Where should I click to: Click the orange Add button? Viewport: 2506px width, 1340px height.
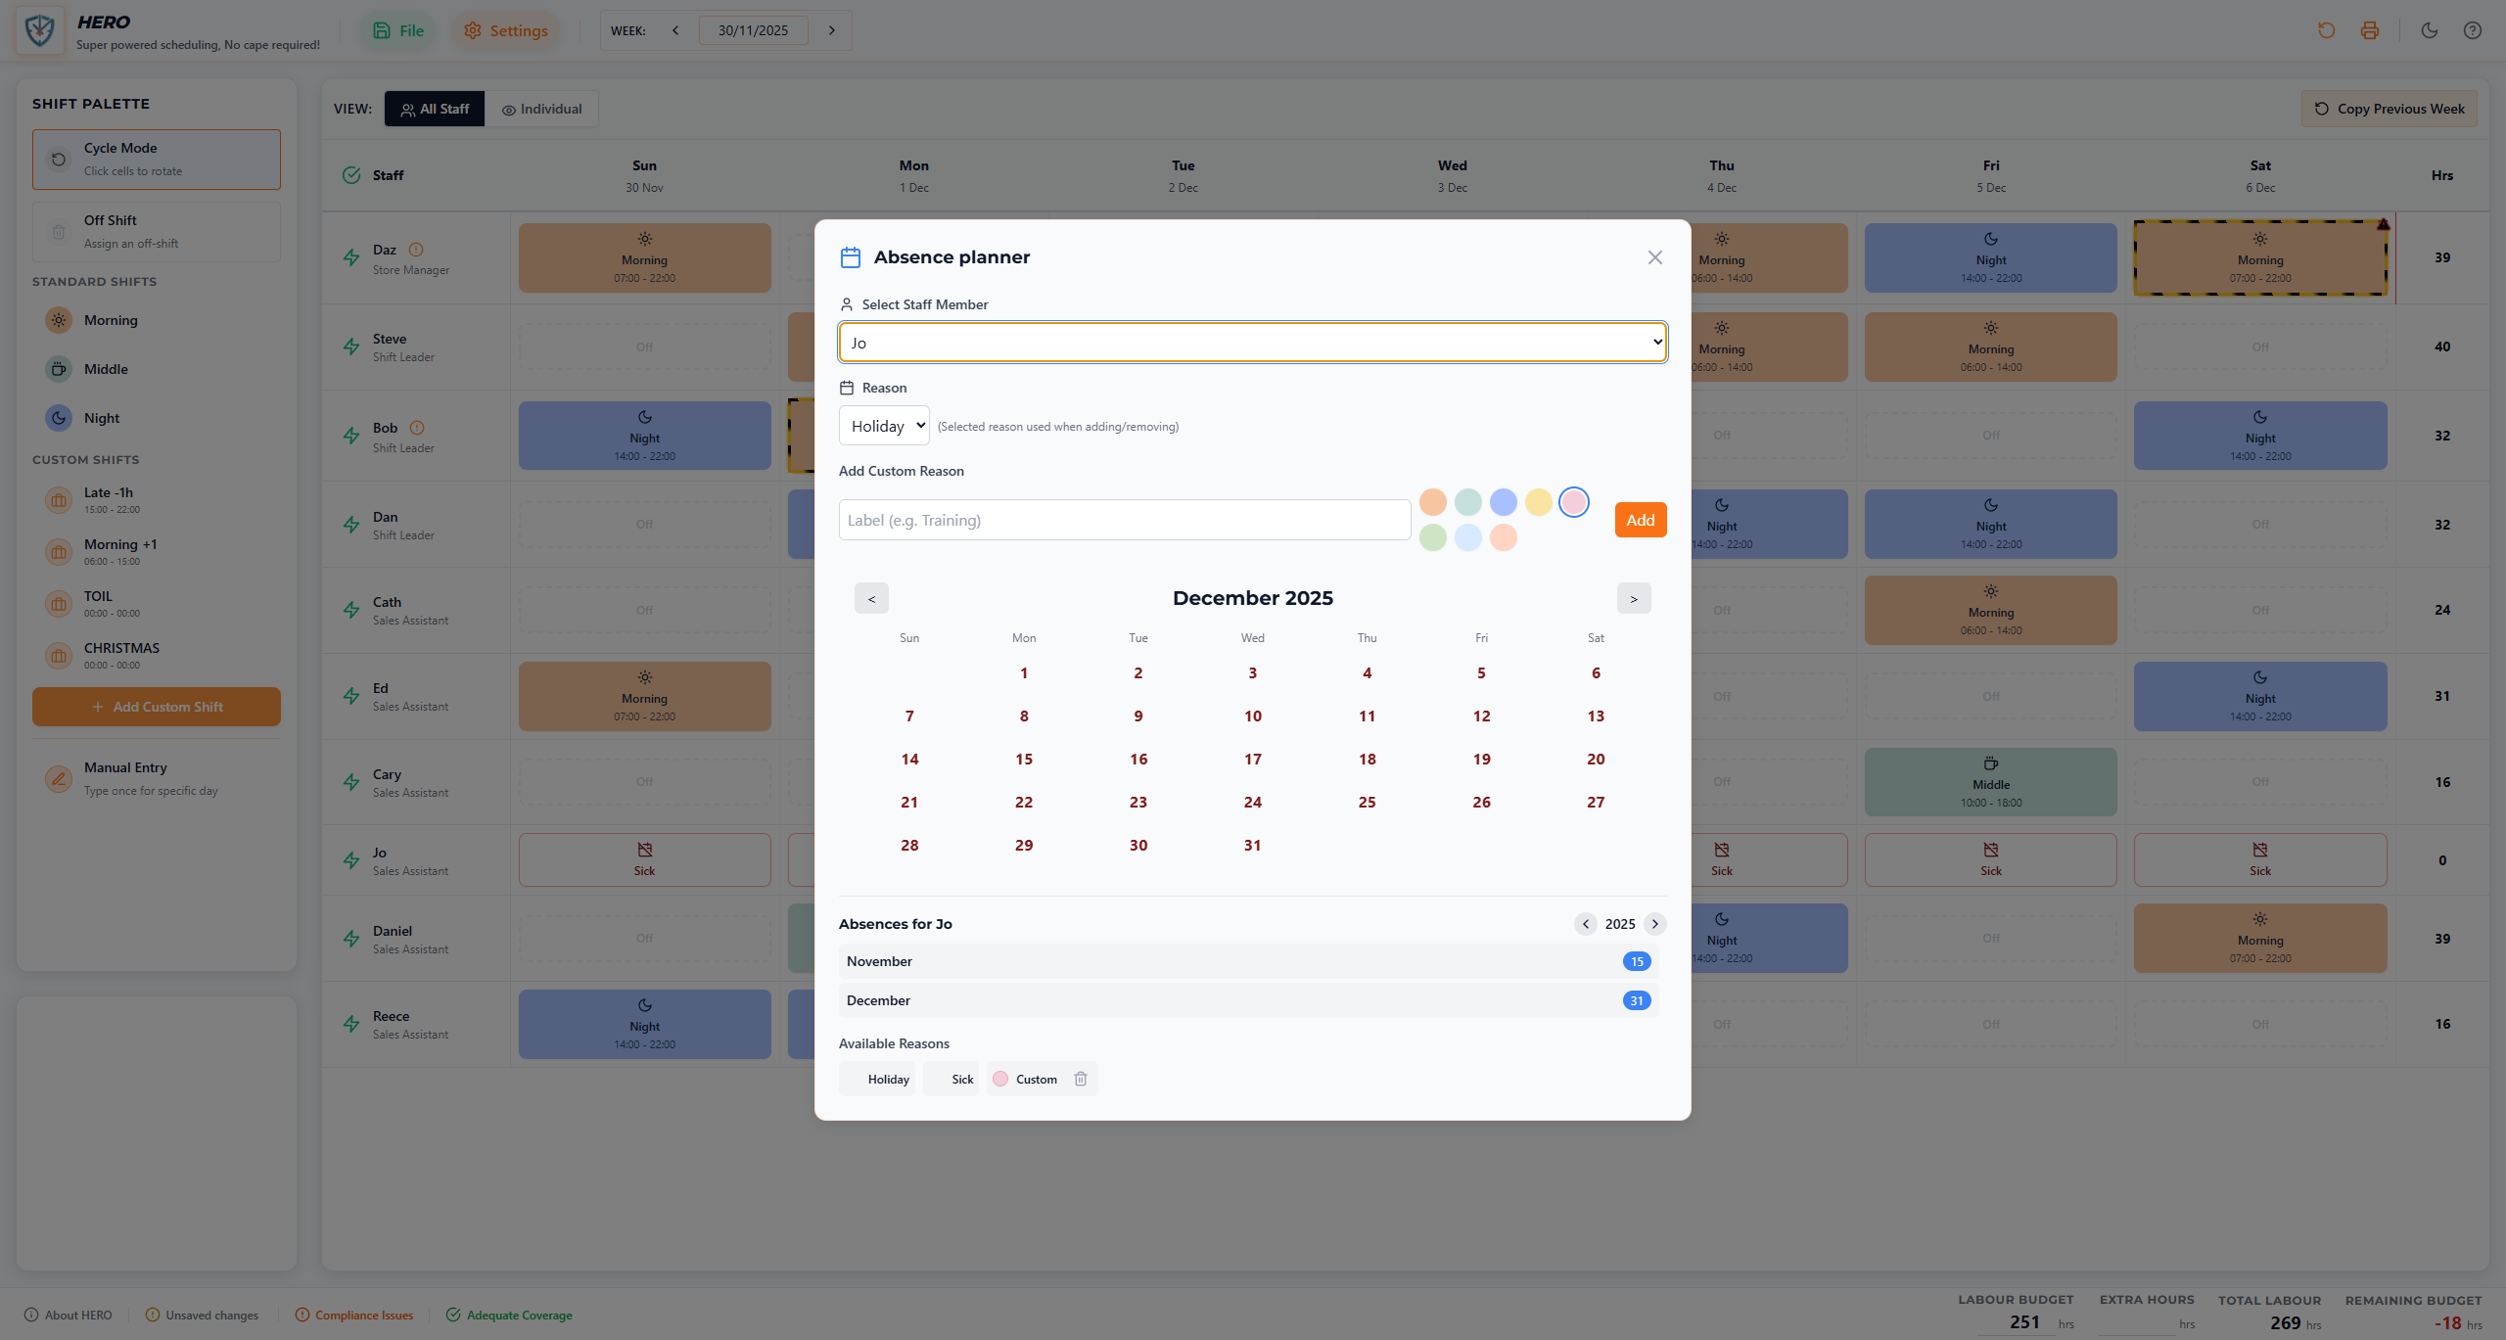(x=1640, y=520)
